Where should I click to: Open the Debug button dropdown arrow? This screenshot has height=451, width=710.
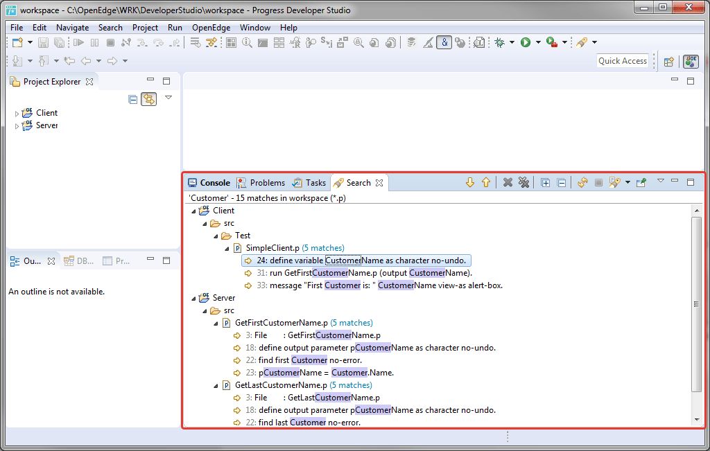point(512,42)
